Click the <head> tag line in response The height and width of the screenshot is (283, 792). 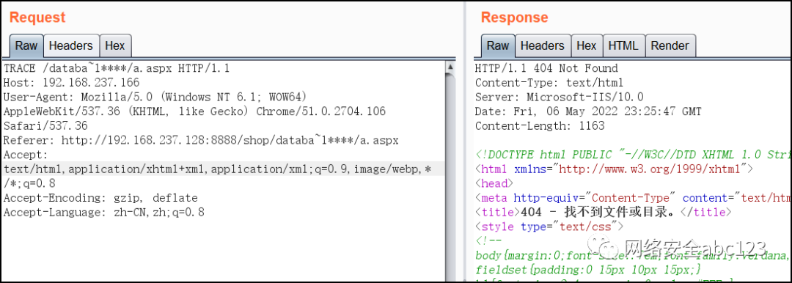(x=494, y=183)
